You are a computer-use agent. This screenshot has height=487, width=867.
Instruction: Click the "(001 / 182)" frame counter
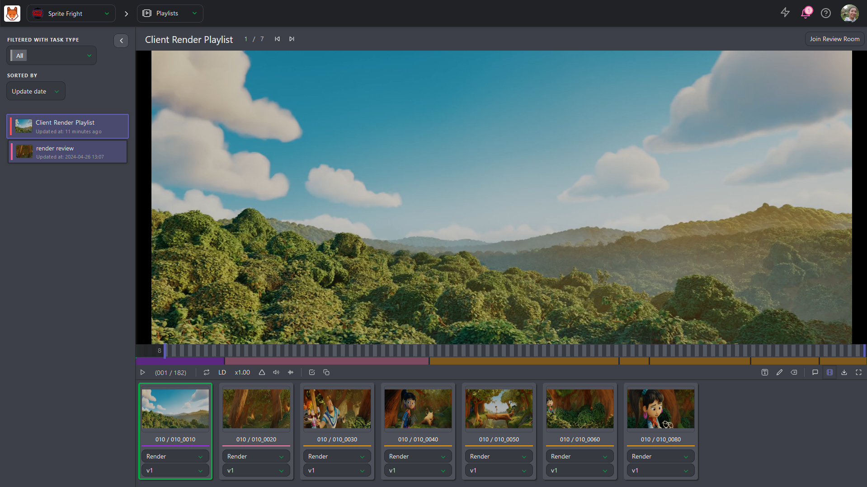click(x=170, y=373)
